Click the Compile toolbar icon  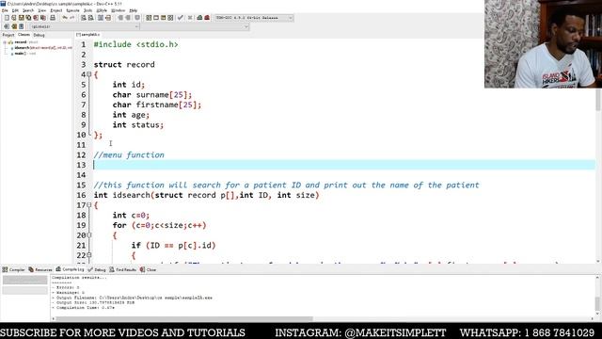coord(149,18)
